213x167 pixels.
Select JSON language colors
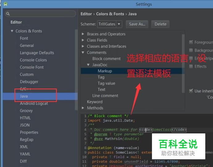point(25,125)
